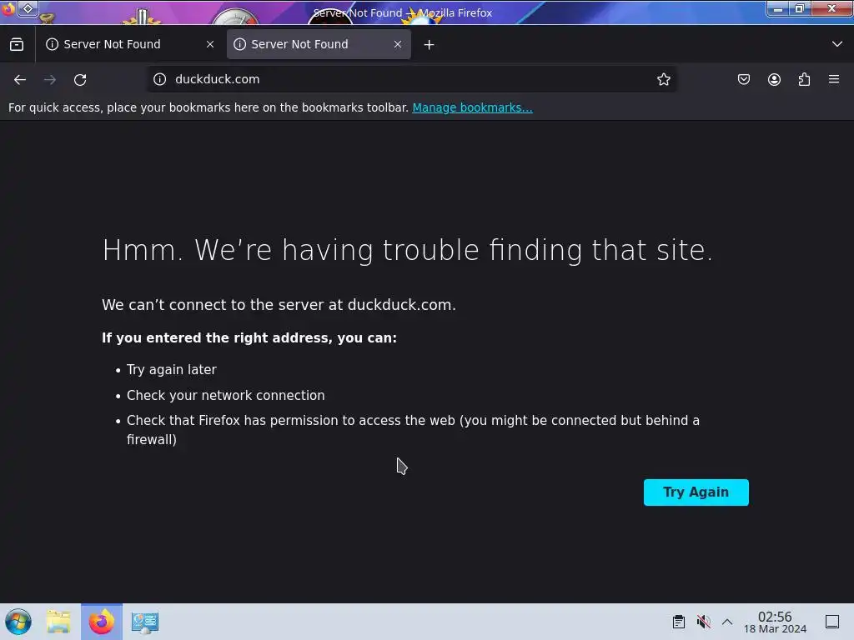Close the active second tab
Viewport: 854px width, 640px height.
(x=398, y=44)
